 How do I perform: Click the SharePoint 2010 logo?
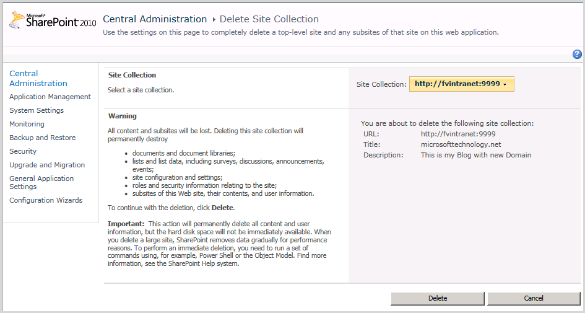[52, 20]
